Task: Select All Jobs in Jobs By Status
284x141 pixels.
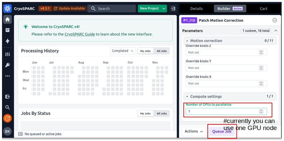Action: (162, 114)
